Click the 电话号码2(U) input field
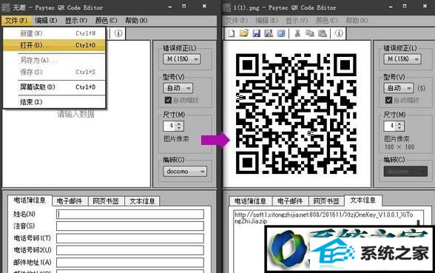 pyautogui.click(x=130, y=250)
